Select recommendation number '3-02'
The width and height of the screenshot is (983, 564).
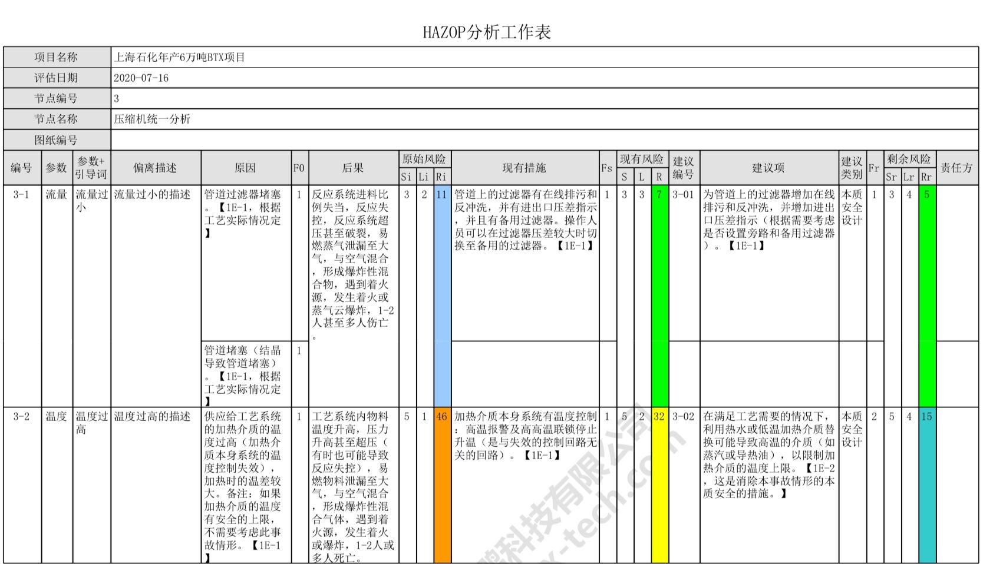pos(684,485)
